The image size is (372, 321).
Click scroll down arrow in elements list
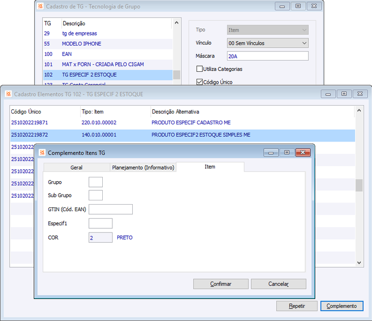click(x=359, y=263)
